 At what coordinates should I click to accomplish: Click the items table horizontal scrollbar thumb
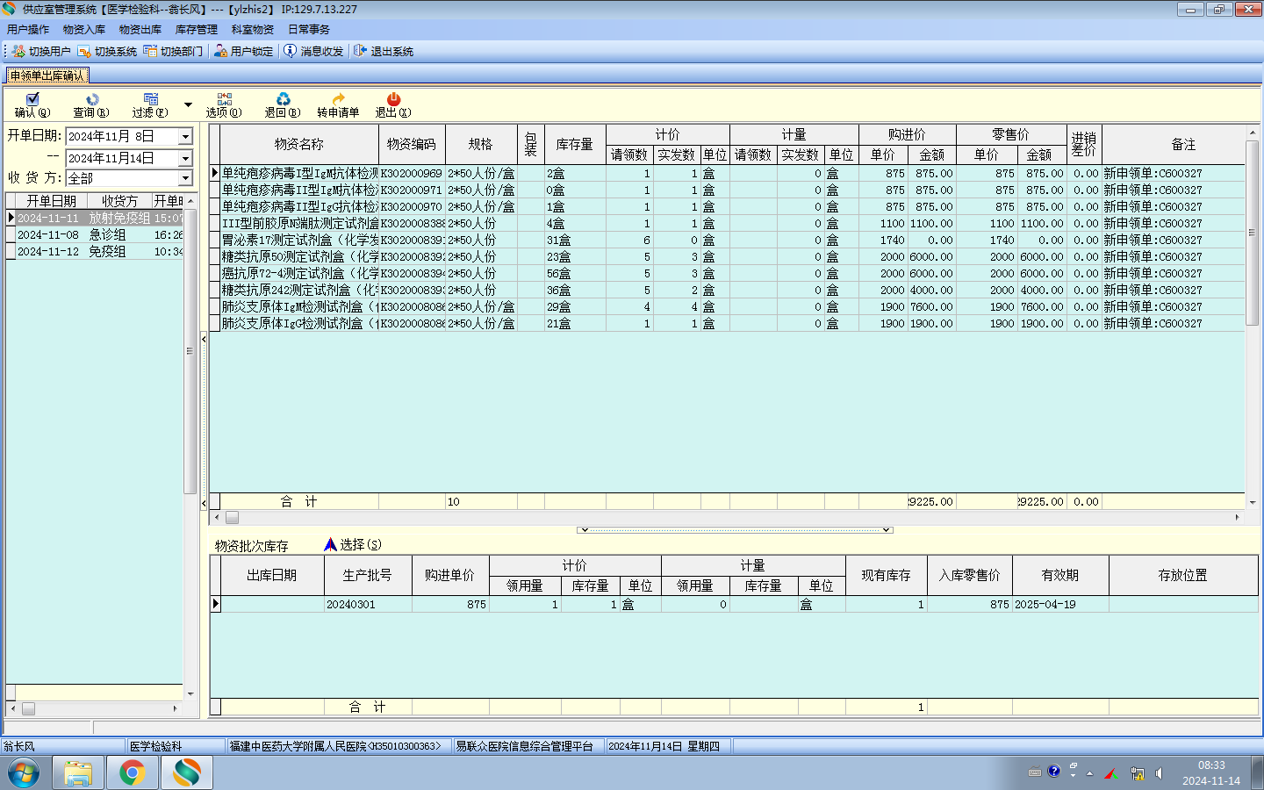232,518
